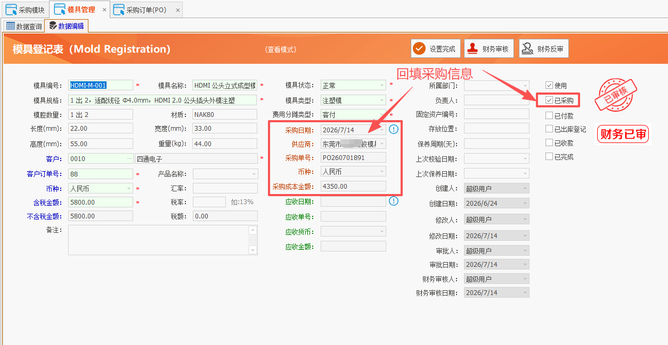Screen dimensions: 668x345
Task: Open the 费用分摊类型 dropdown
Action: click(x=381, y=114)
